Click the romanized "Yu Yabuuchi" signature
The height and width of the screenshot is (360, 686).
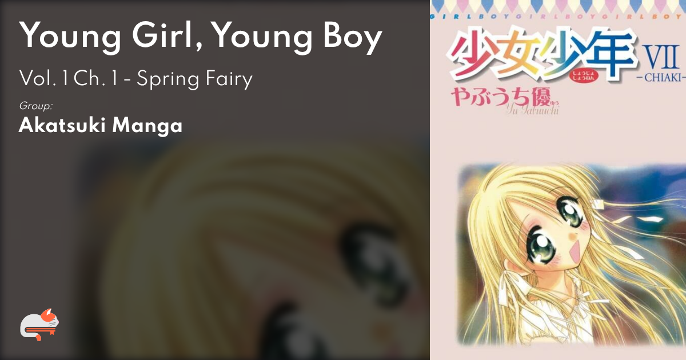pyautogui.click(x=532, y=111)
